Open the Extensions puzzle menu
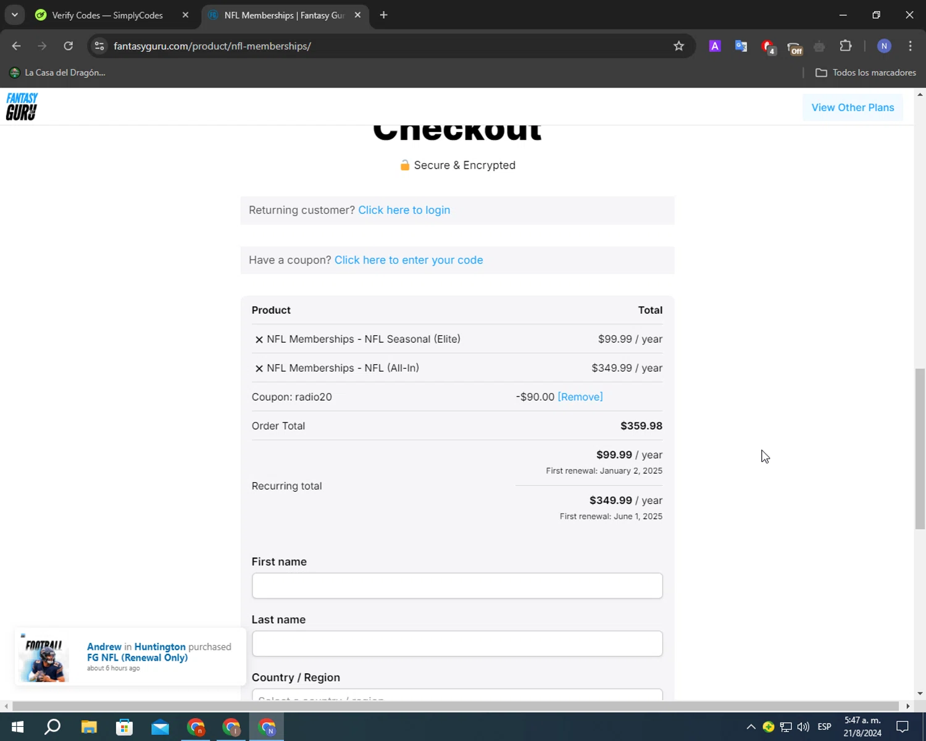Screen dimensions: 926x741 coord(846,46)
